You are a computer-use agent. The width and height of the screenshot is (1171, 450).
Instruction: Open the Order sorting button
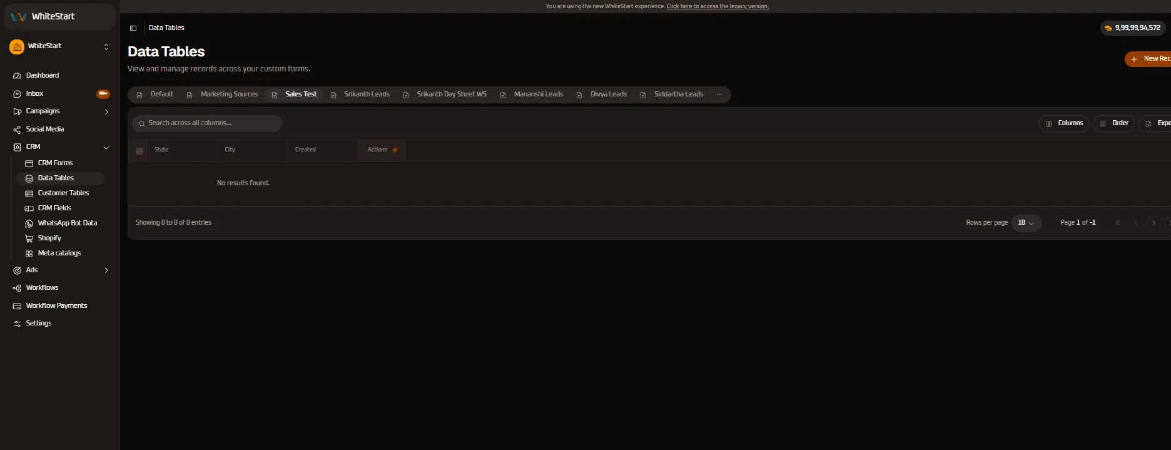(1113, 123)
